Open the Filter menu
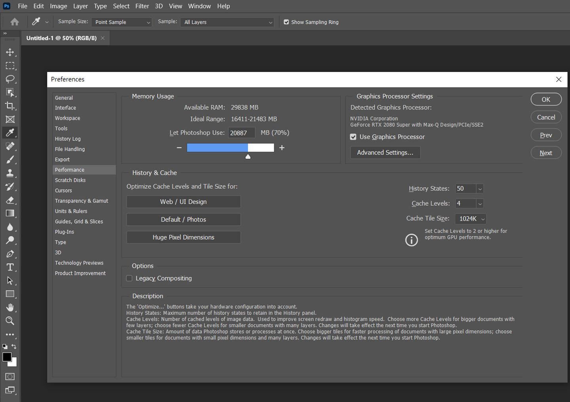570x402 pixels. (x=142, y=6)
